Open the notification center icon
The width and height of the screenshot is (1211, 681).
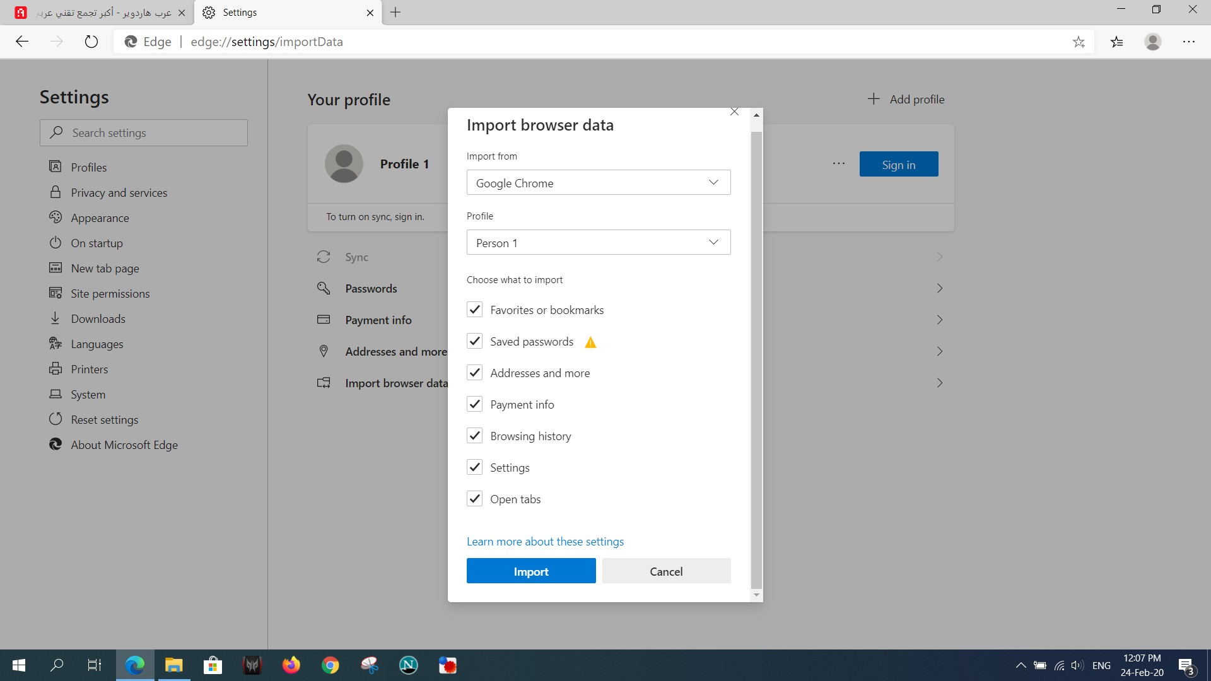[1186, 666]
